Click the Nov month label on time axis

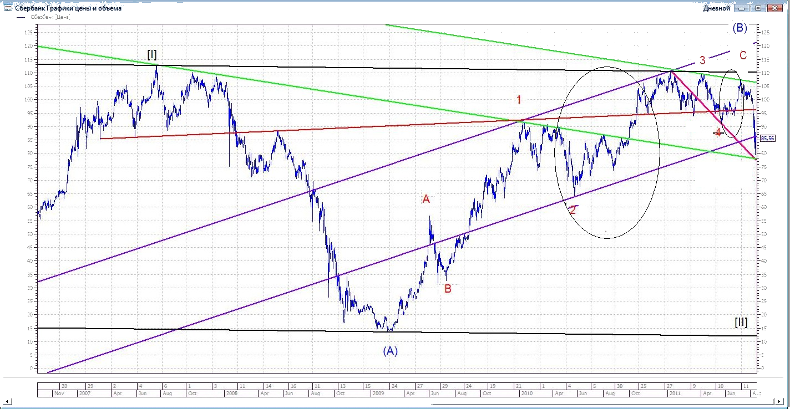click(x=58, y=393)
